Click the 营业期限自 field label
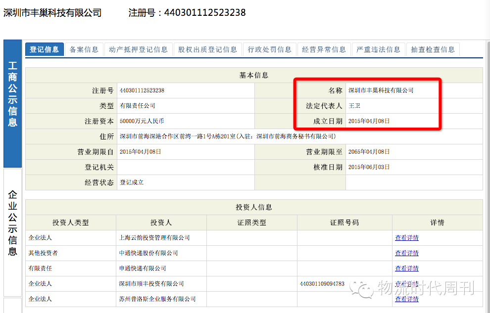 pyautogui.click(x=96, y=152)
